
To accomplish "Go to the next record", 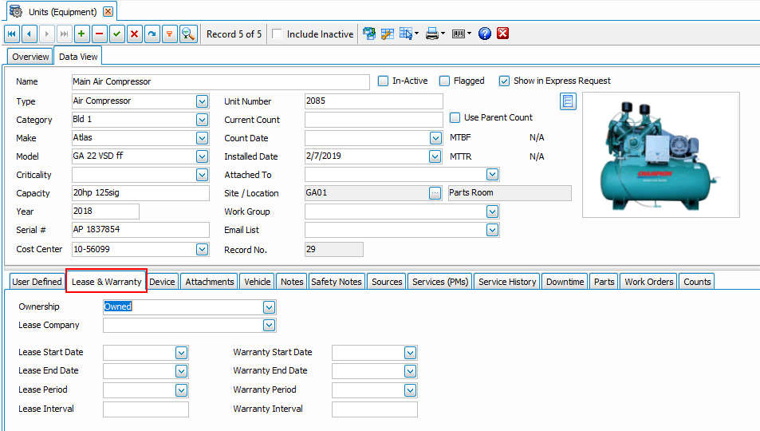I will pyautogui.click(x=46, y=34).
